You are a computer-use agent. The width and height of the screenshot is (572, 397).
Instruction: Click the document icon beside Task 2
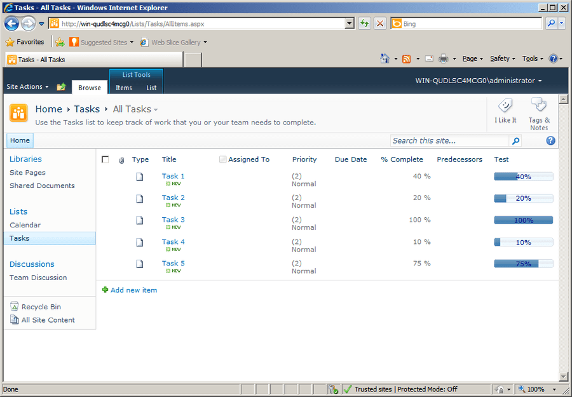tap(140, 198)
